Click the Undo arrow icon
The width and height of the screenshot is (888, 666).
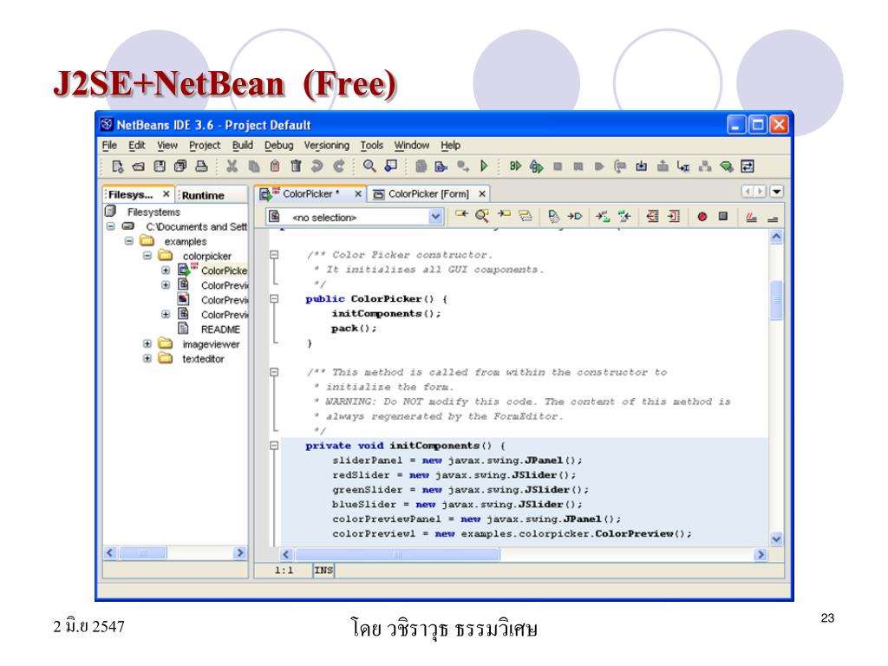[x=317, y=166]
